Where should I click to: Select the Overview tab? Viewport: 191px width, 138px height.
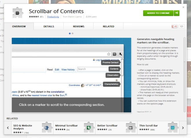click(x=19, y=26)
